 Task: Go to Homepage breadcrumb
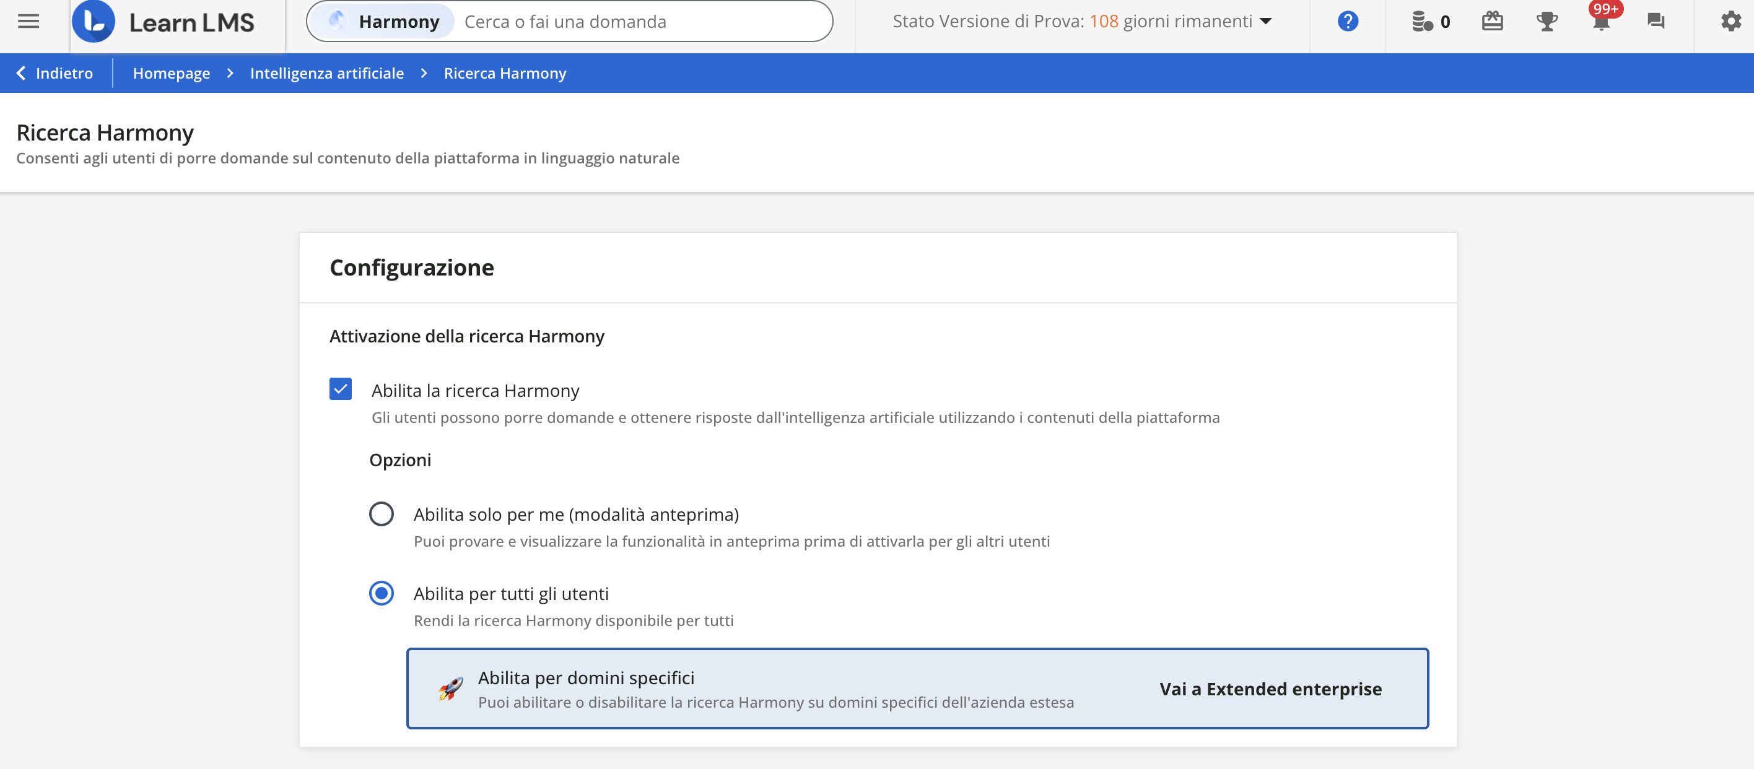(171, 74)
